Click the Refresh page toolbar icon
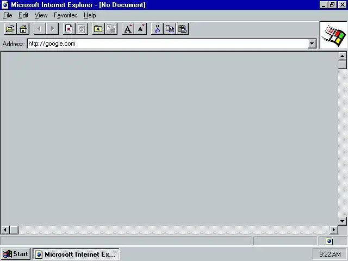 82,29
